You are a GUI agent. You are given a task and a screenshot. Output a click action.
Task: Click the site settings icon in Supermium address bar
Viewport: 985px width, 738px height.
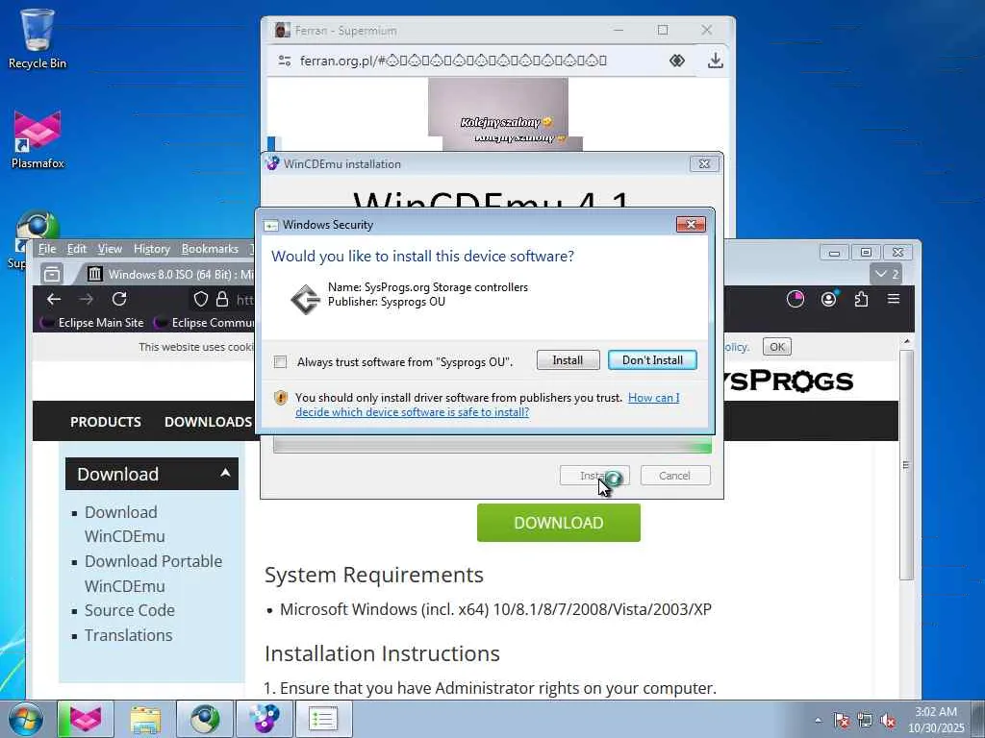click(285, 61)
